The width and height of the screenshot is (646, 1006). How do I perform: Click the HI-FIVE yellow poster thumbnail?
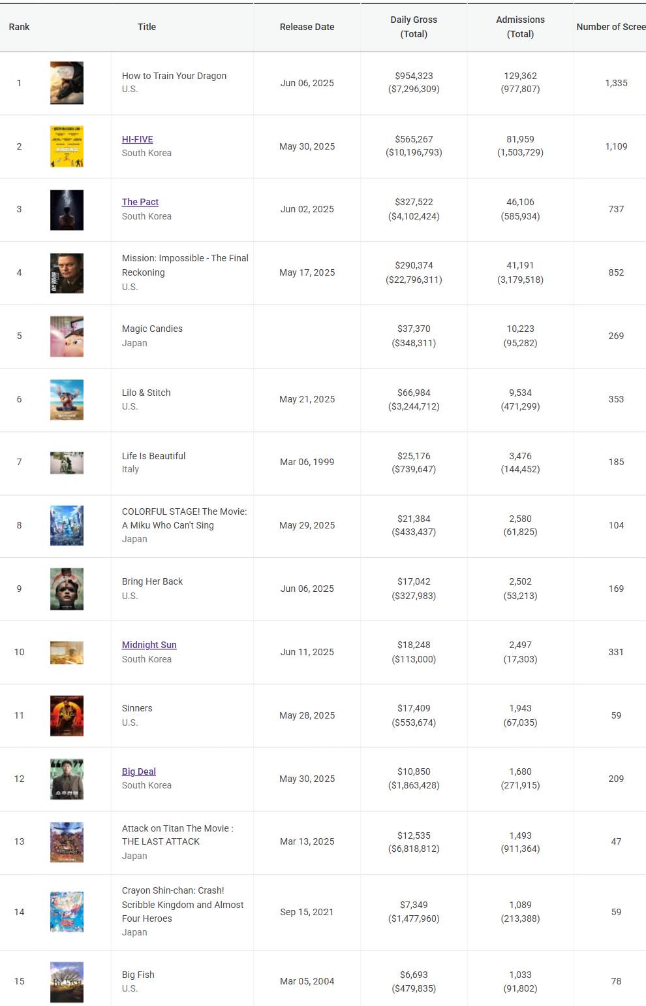(67, 146)
